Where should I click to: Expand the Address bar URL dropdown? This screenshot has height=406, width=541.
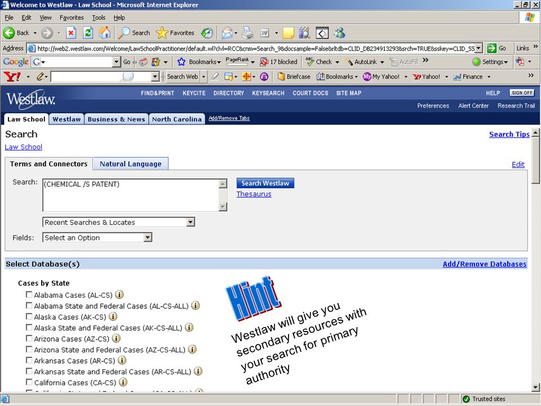(x=478, y=48)
